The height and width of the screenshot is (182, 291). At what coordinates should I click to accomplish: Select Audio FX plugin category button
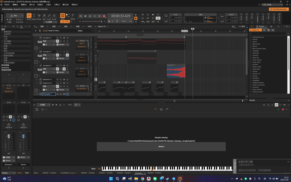point(255,30)
